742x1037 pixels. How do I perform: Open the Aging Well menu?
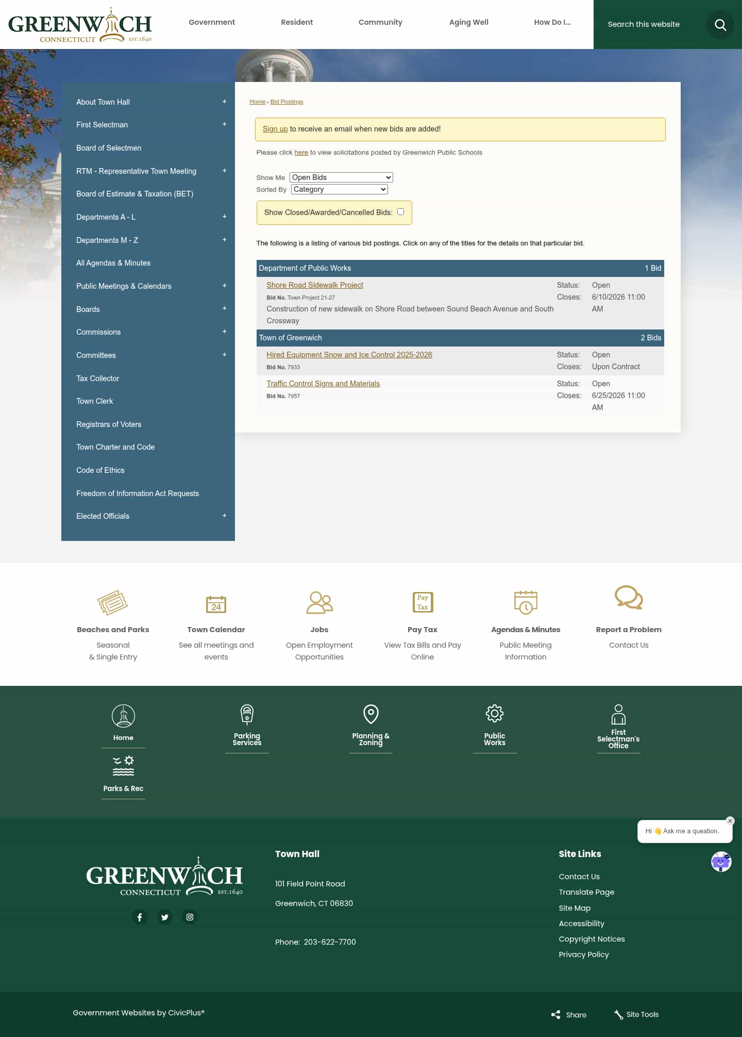[x=469, y=22]
